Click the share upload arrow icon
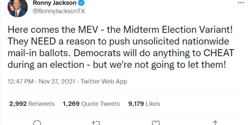Screen dimensions: 250x125 (x=215, y=123)
